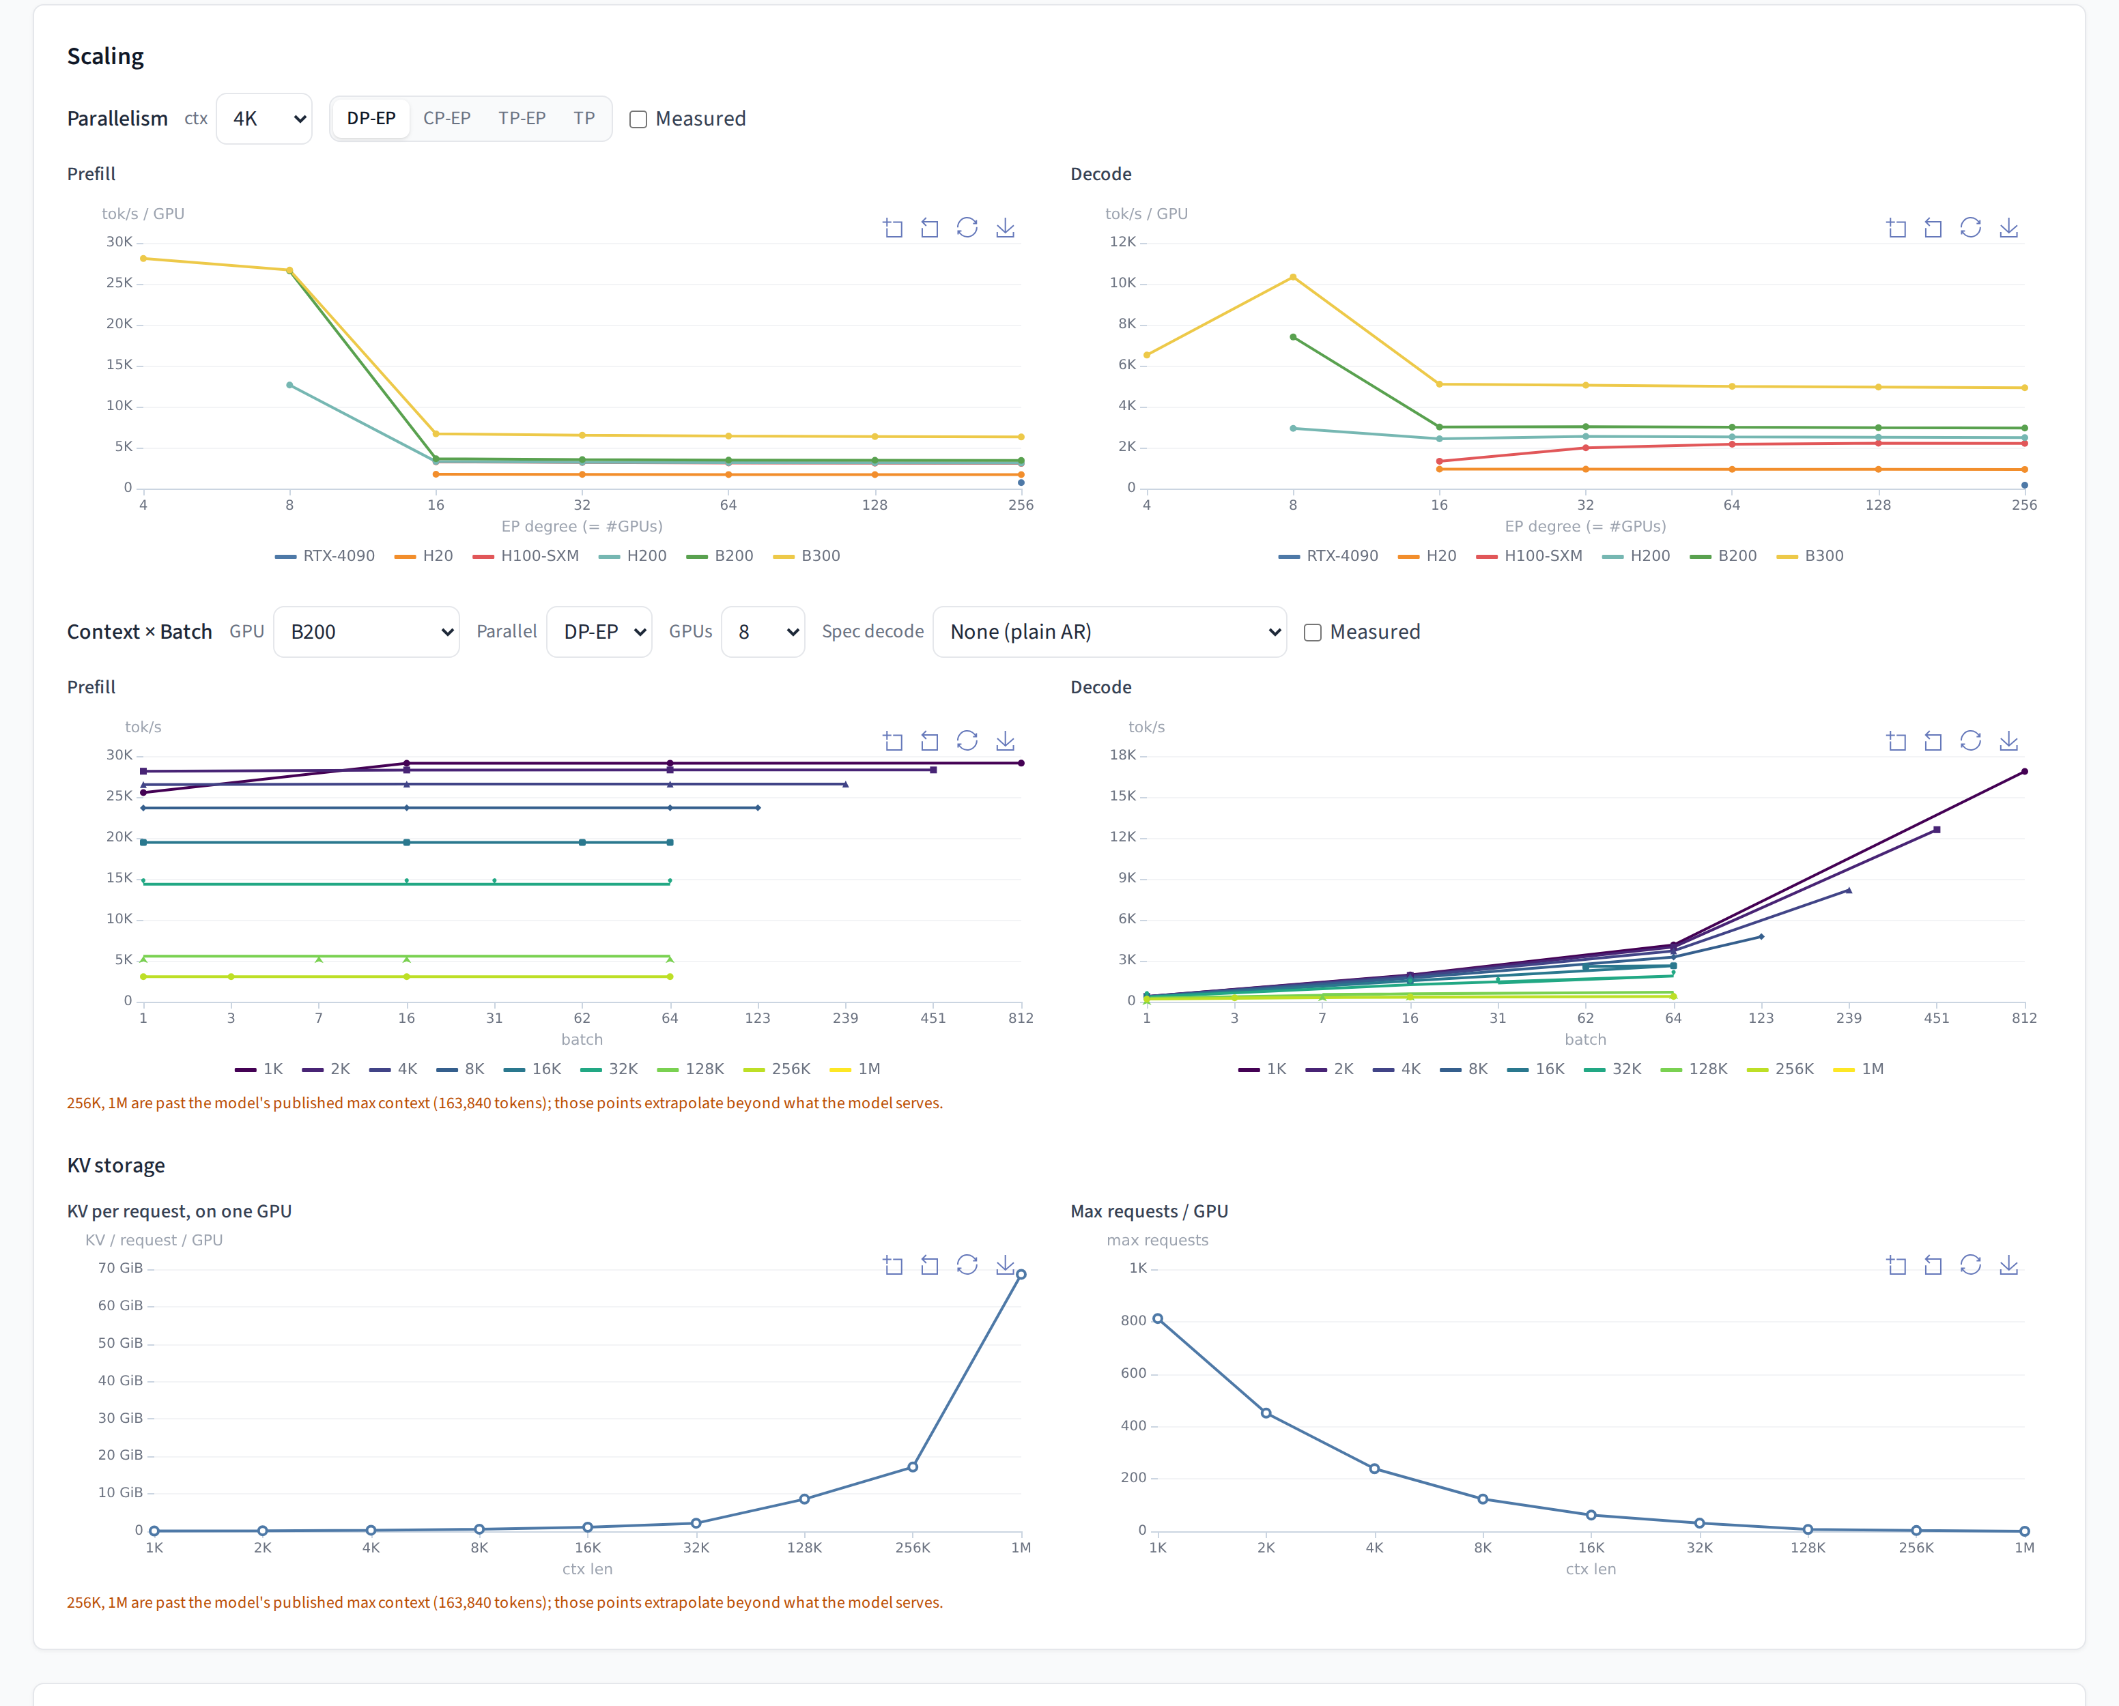
Task: Toggle 1M series in Context×Batch Decode legend
Action: tap(1858, 1069)
